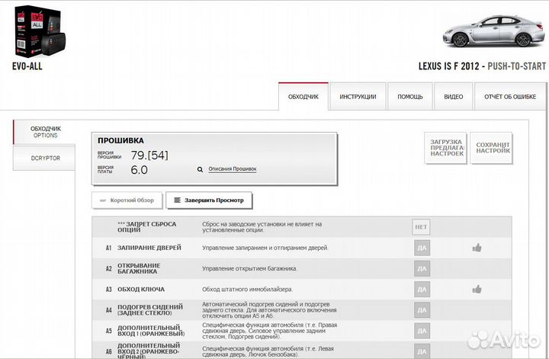Image resolution: width=549 pixels, height=359 pixels.
Task: Click the thumbs-up icon for Запирание дверей
Action: (x=477, y=248)
